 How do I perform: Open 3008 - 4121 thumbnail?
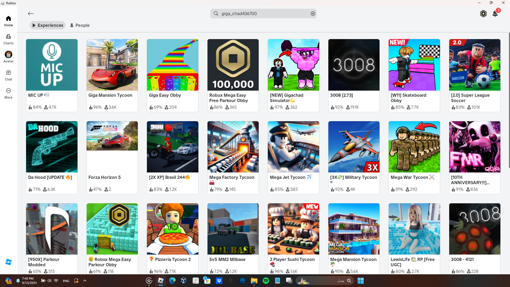pos(475,229)
